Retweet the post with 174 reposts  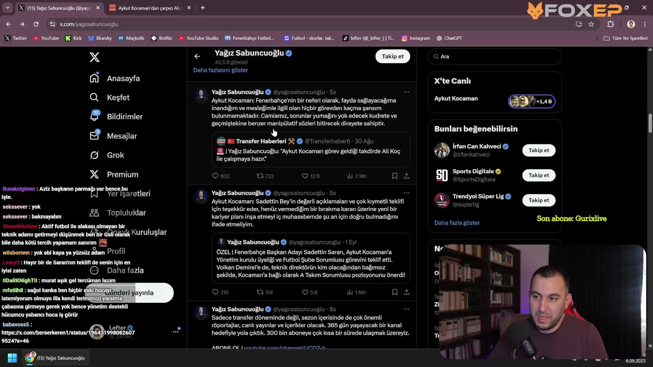pyautogui.click(x=265, y=292)
